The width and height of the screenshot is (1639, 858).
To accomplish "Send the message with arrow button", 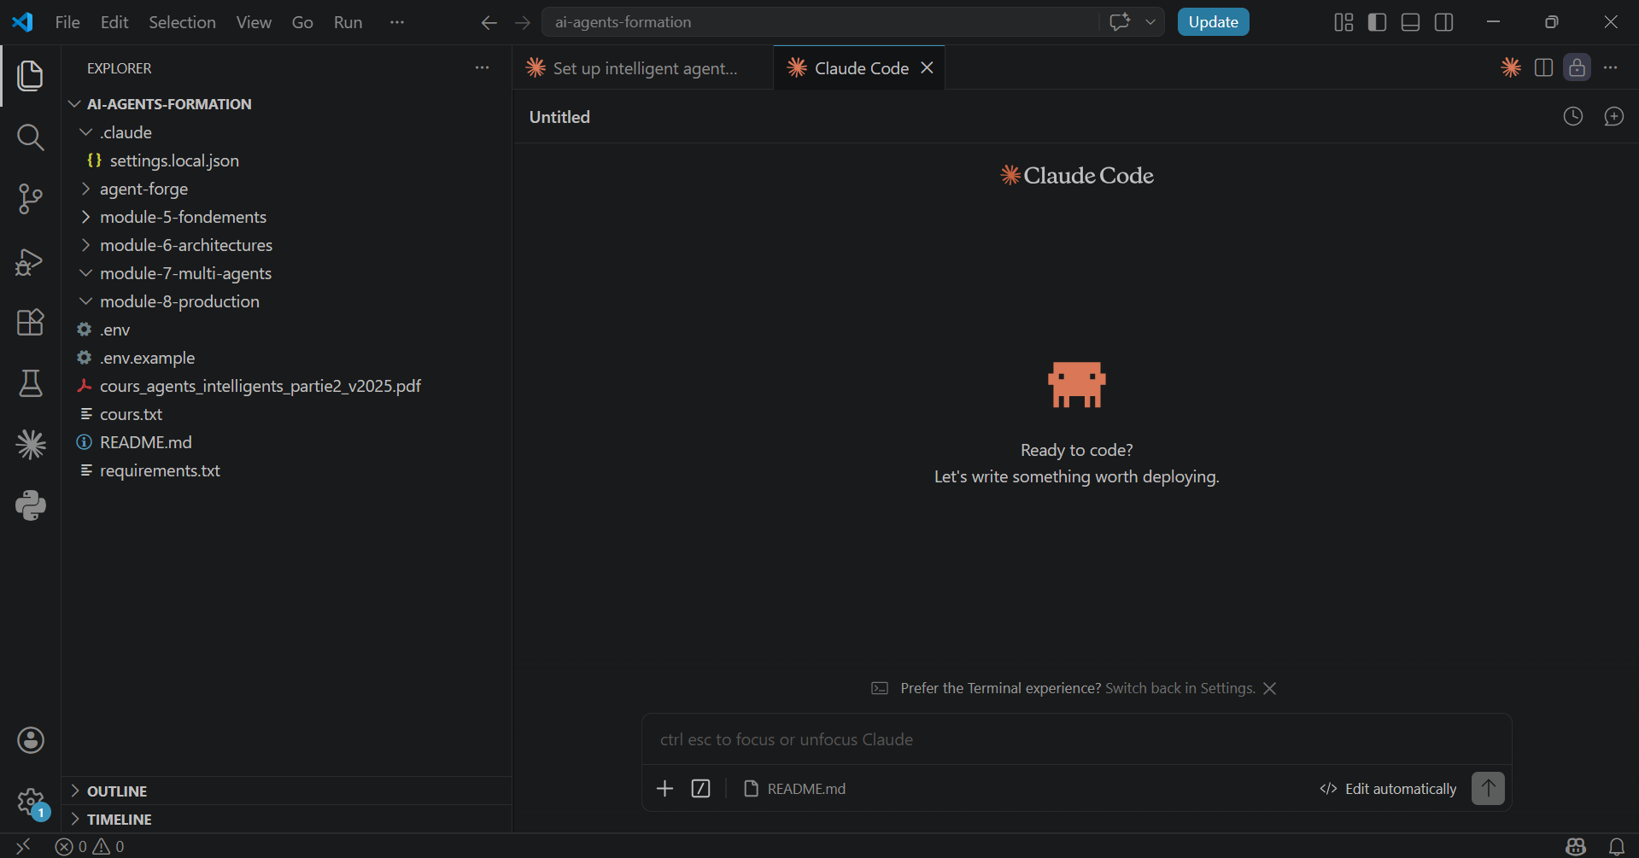I will coord(1488,788).
